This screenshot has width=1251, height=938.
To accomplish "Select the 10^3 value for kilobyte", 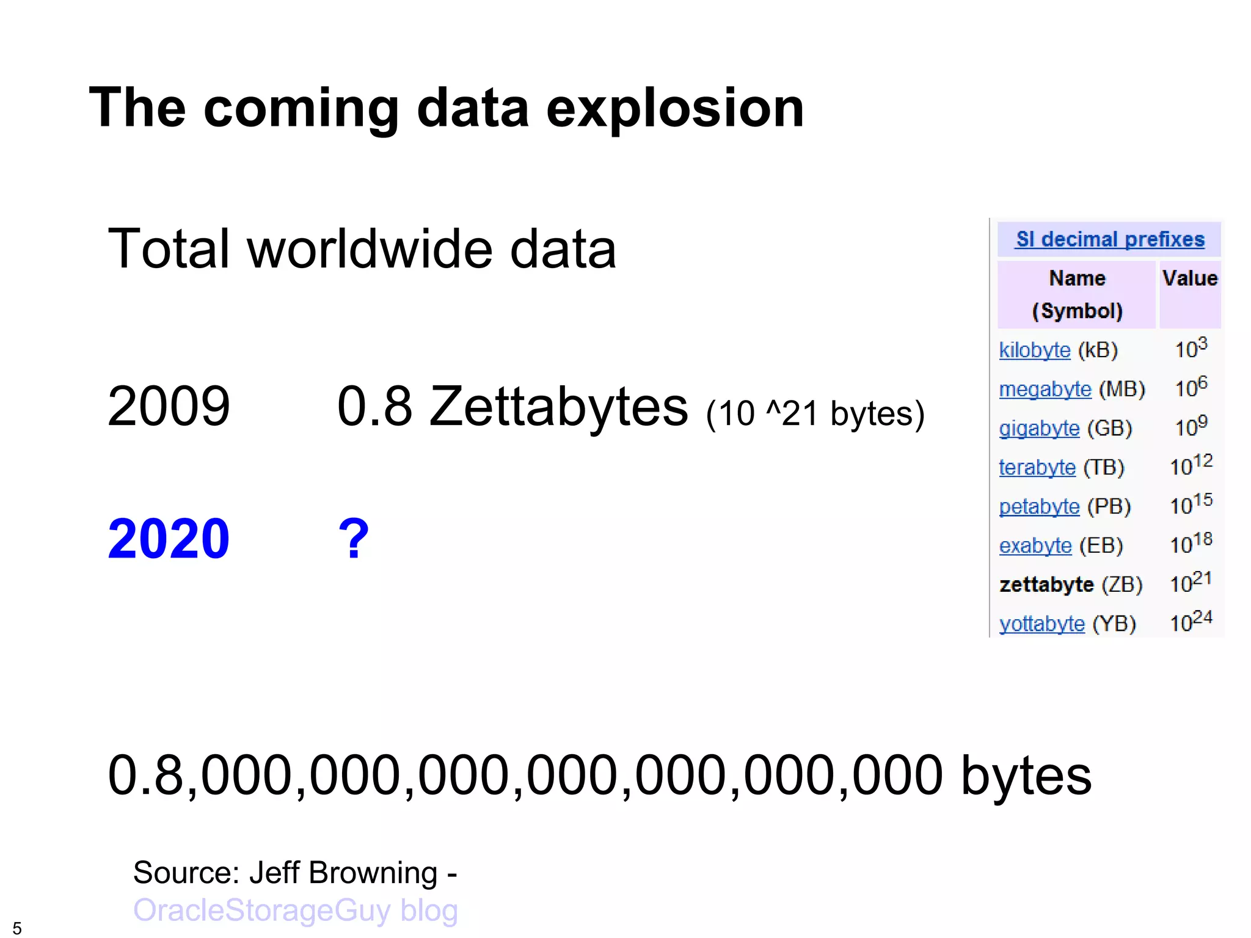I will [1191, 347].
